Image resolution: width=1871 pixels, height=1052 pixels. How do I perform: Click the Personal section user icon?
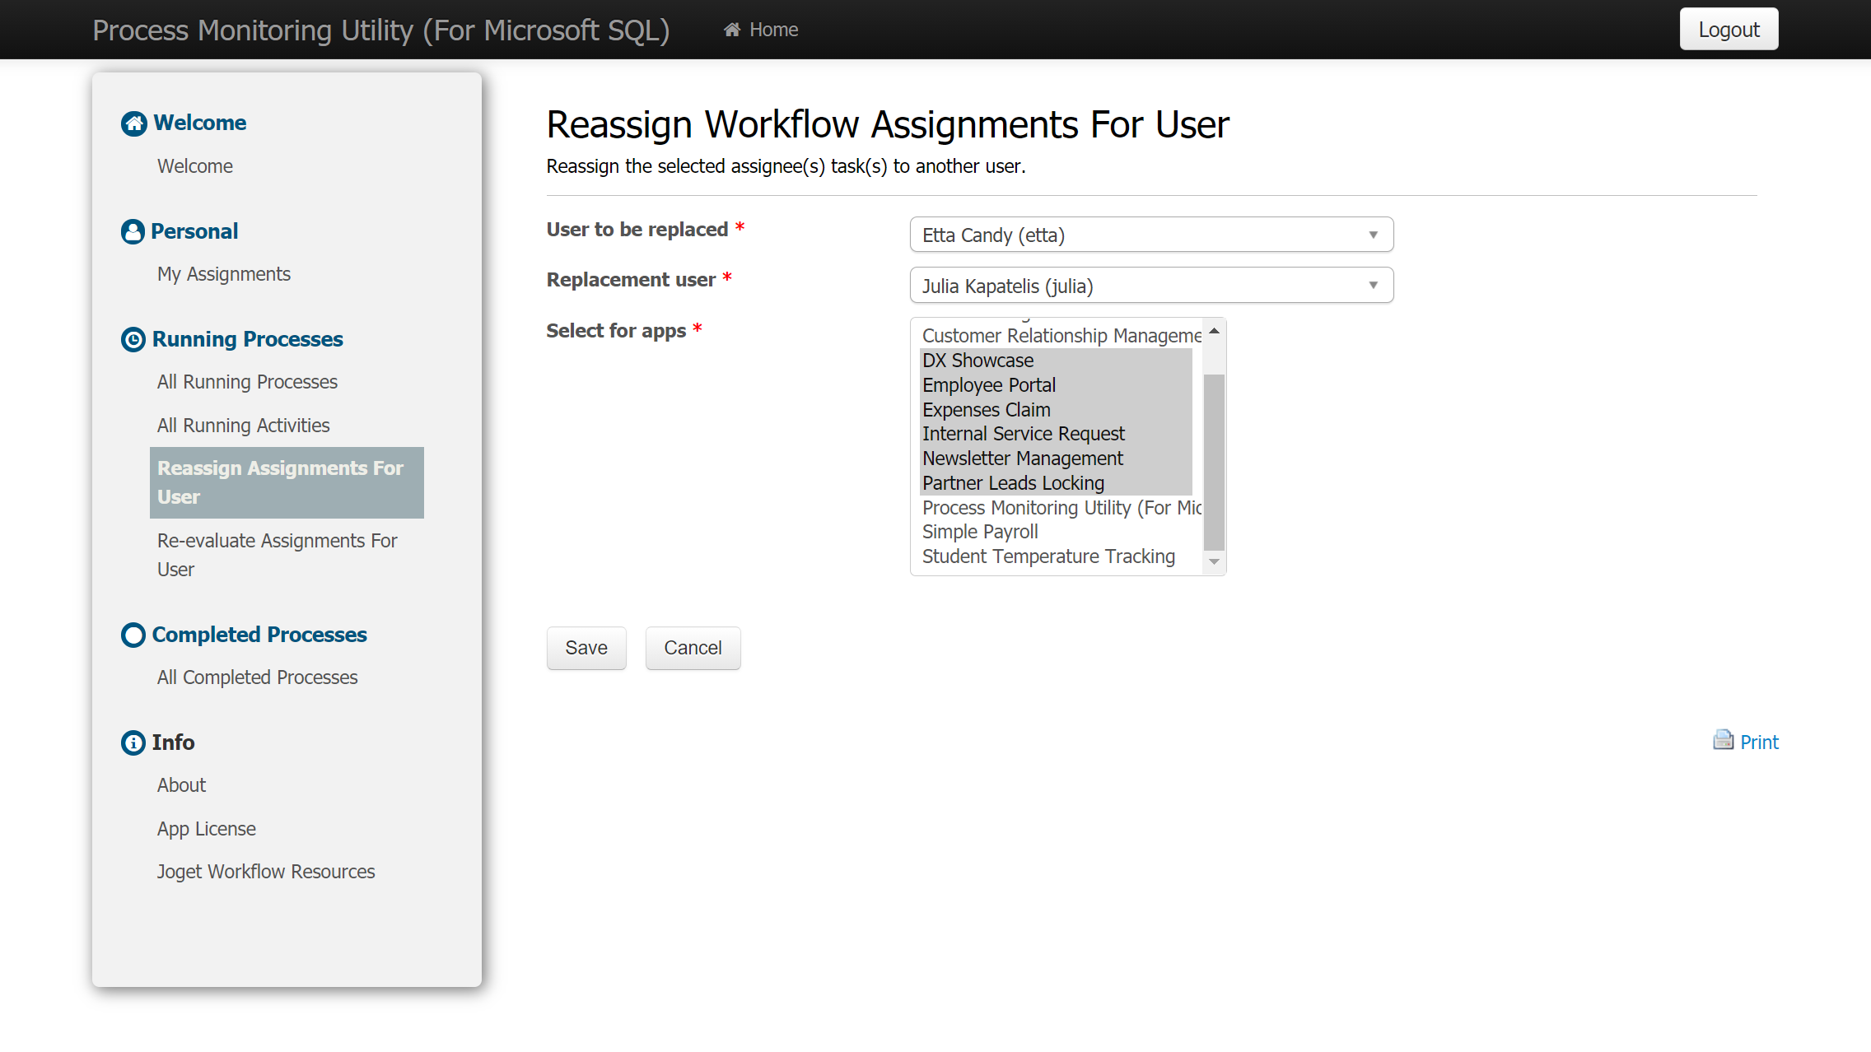click(x=133, y=231)
